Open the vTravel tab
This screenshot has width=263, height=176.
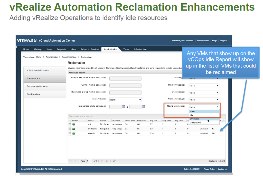[x=126, y=49]
